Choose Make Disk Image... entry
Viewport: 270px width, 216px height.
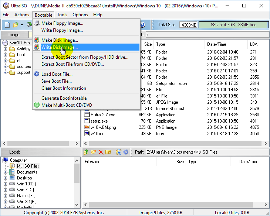pos(87,40)
